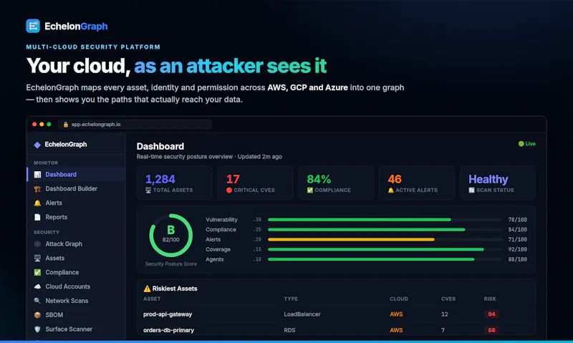Click the Network Scans magnifier icon
Image resolution: width=573 pixels, height=343 pixels.
point(37,301)
